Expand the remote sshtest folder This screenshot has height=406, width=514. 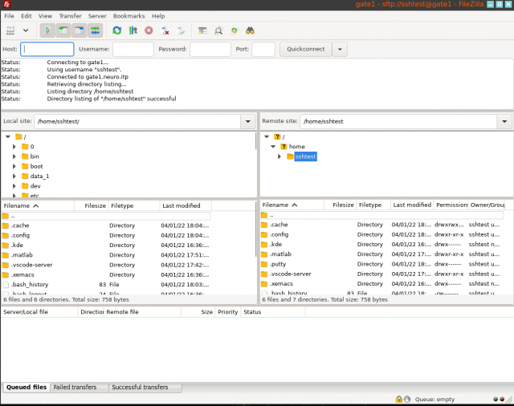[279, 156]
